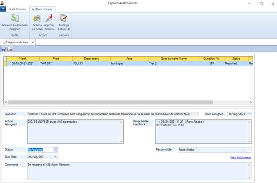Sort by the Status column header
The height and width of the screenshot is (183, 277).
(x=236, y=59)
